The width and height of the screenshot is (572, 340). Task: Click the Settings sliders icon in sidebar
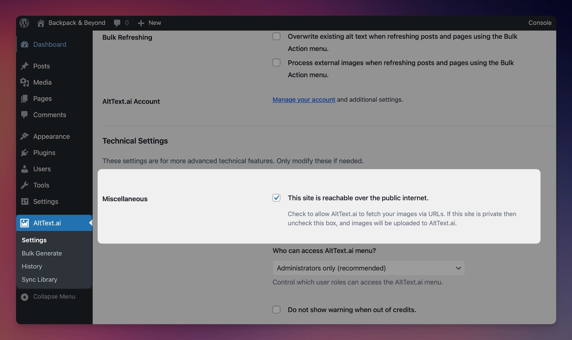(x=25, y=202)
